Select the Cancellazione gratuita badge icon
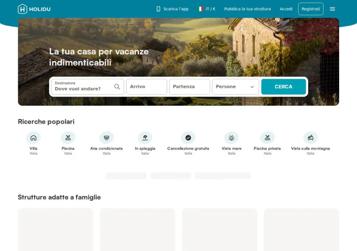The image size is (357, 251). tap(188, 137)
